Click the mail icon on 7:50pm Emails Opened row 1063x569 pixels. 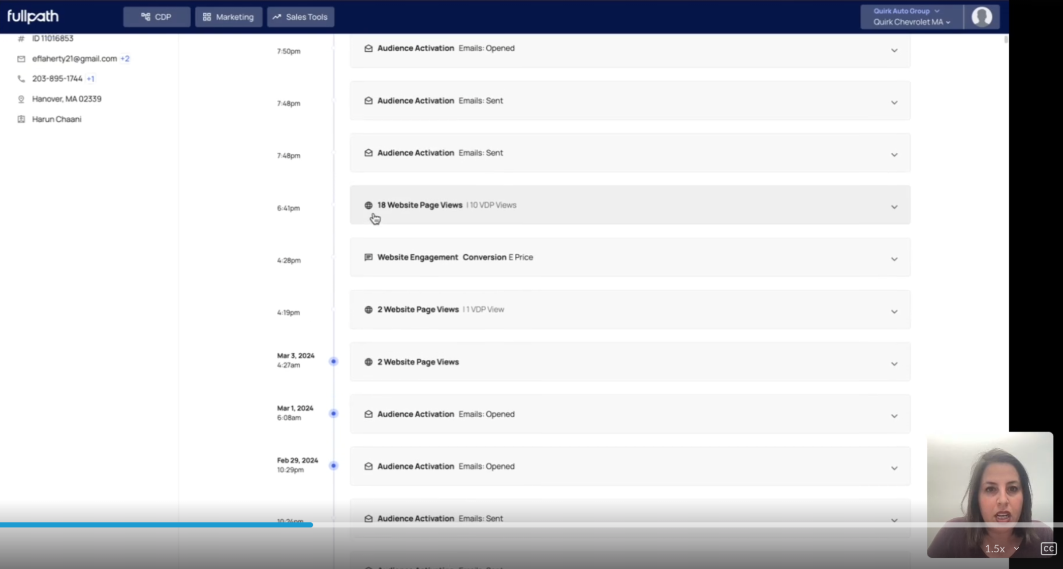[368, 48]
